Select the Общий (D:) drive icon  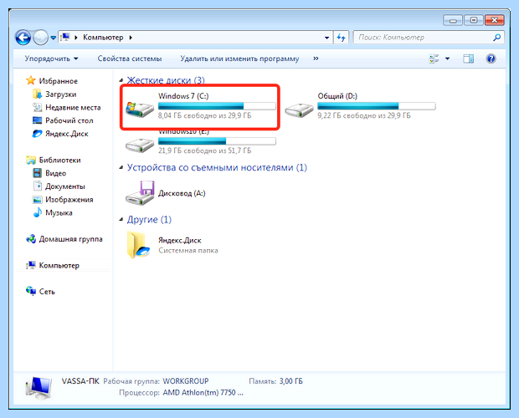pos(299,110)
